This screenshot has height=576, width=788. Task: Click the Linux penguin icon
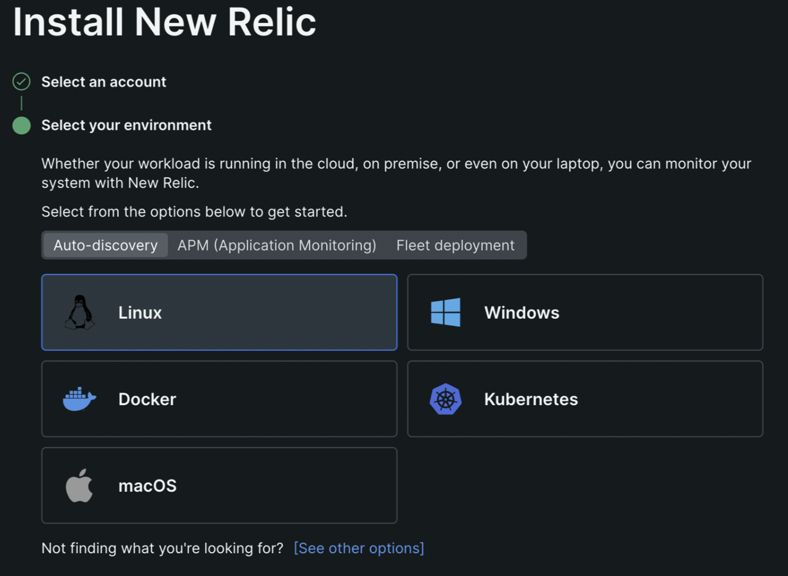(x=80, y=313)
